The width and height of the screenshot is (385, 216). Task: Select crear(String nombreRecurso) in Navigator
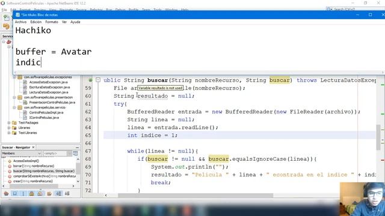coord(32,181)
